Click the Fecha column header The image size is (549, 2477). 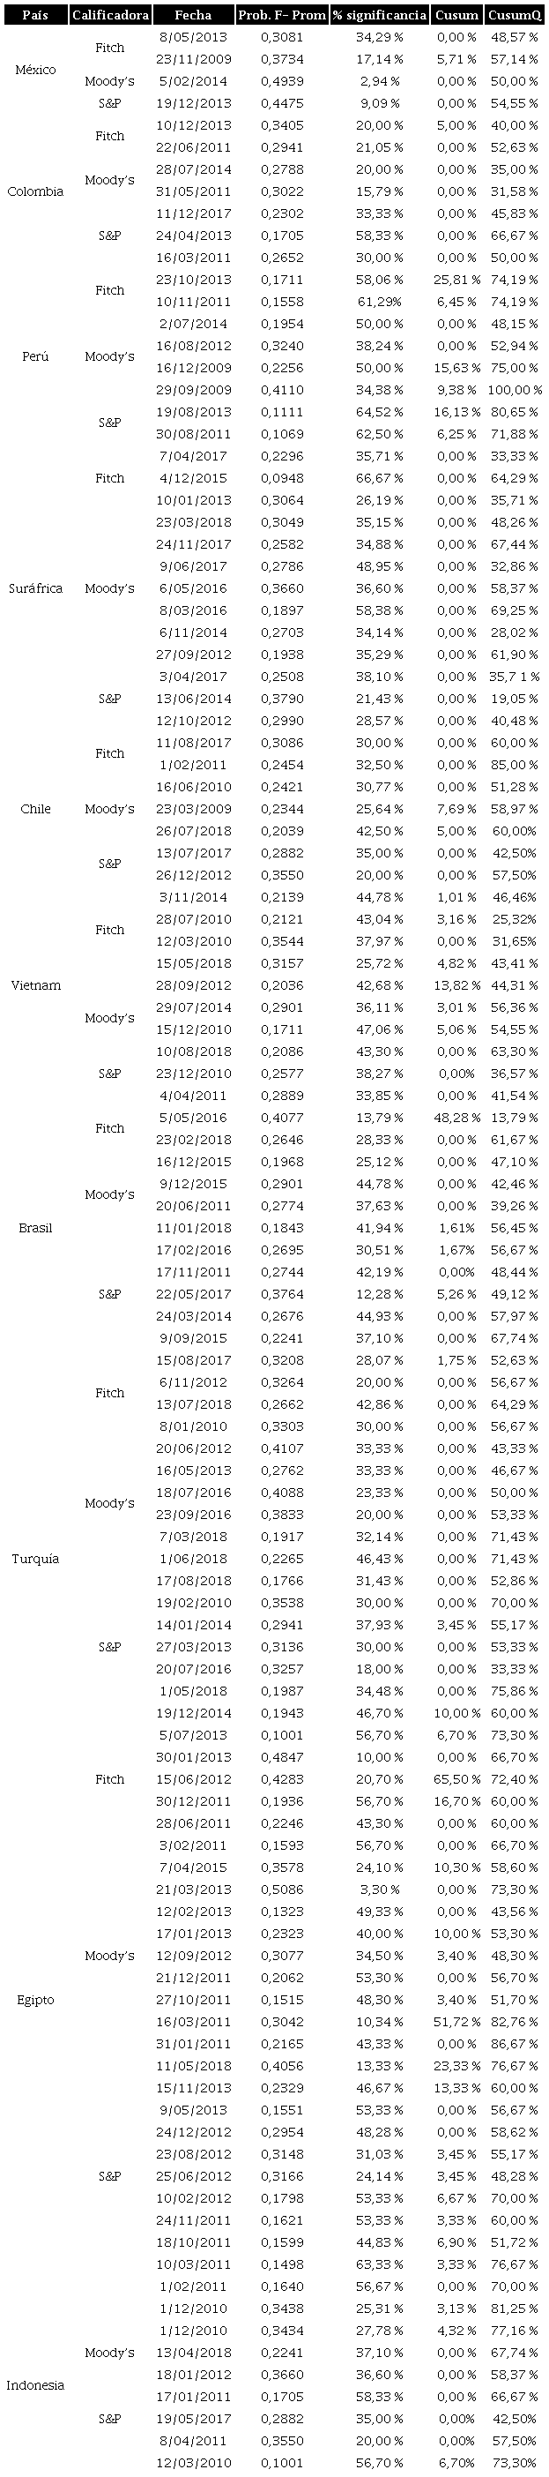(x=194, y=15)
